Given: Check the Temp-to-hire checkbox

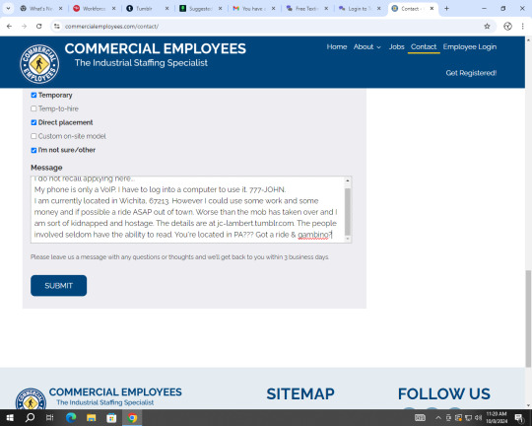Looking at the screenshot, I should (33, 108).
